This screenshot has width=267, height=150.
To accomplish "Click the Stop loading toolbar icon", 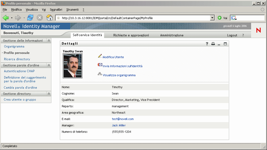I will coord(40,18).
